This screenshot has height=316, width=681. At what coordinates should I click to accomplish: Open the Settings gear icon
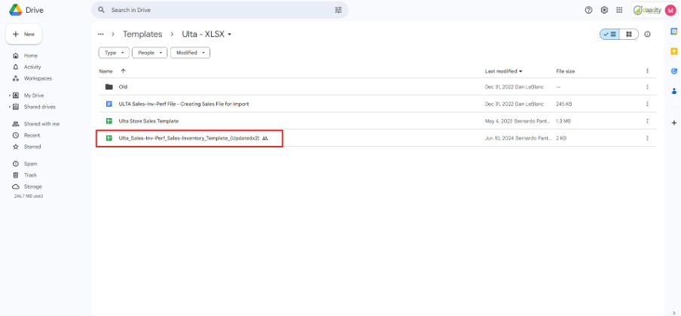604,10
